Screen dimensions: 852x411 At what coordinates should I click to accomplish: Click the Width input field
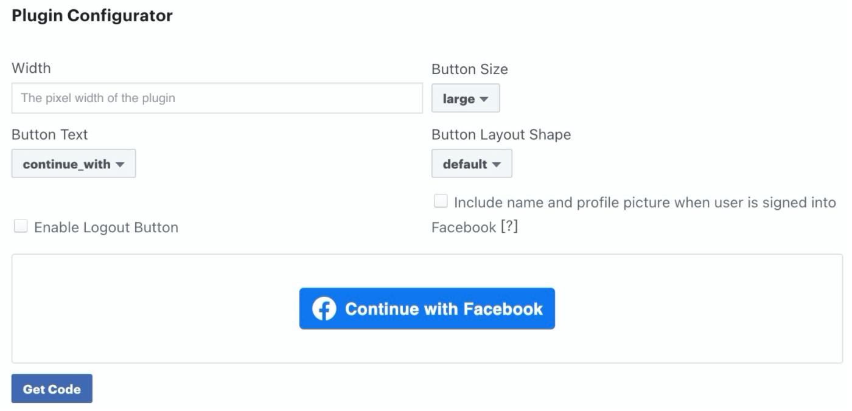coord(217,98)
